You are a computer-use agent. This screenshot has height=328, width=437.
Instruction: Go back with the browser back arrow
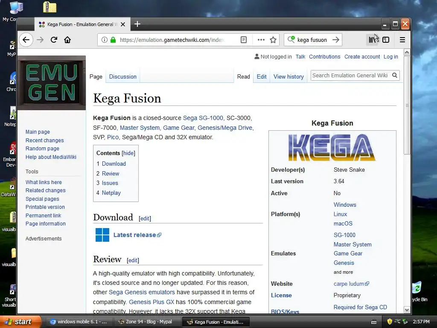coord(26,40)
